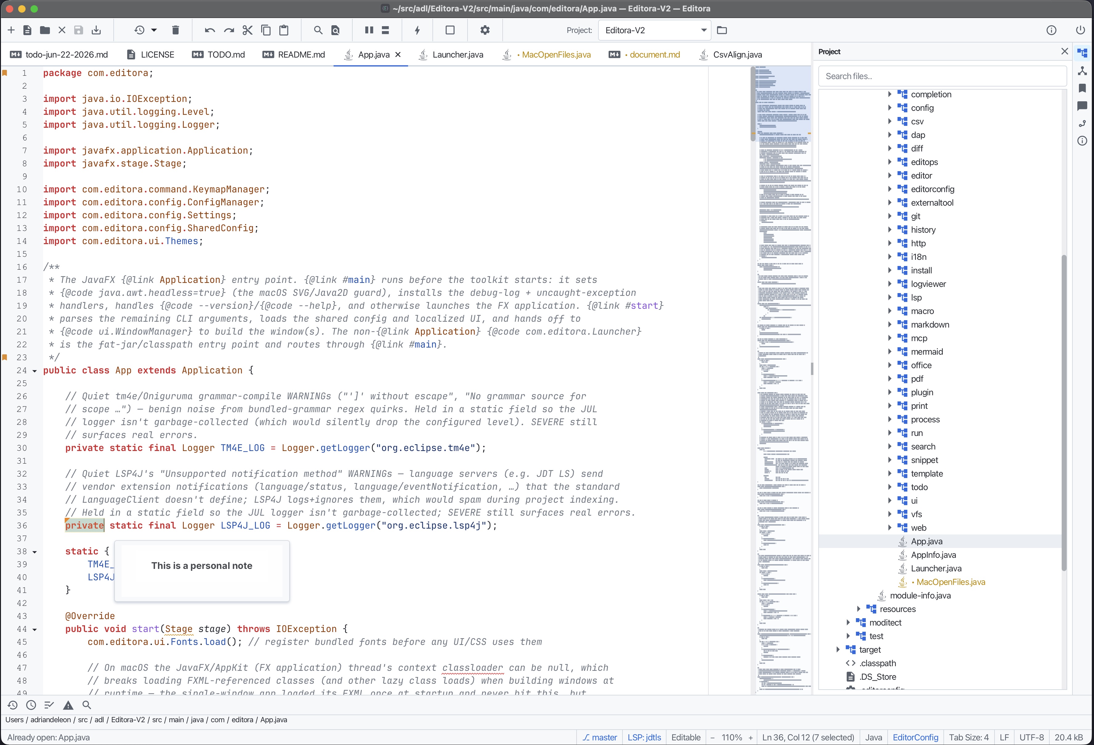
Task: Paste using the clipboard icon
Action: point(284,30)
